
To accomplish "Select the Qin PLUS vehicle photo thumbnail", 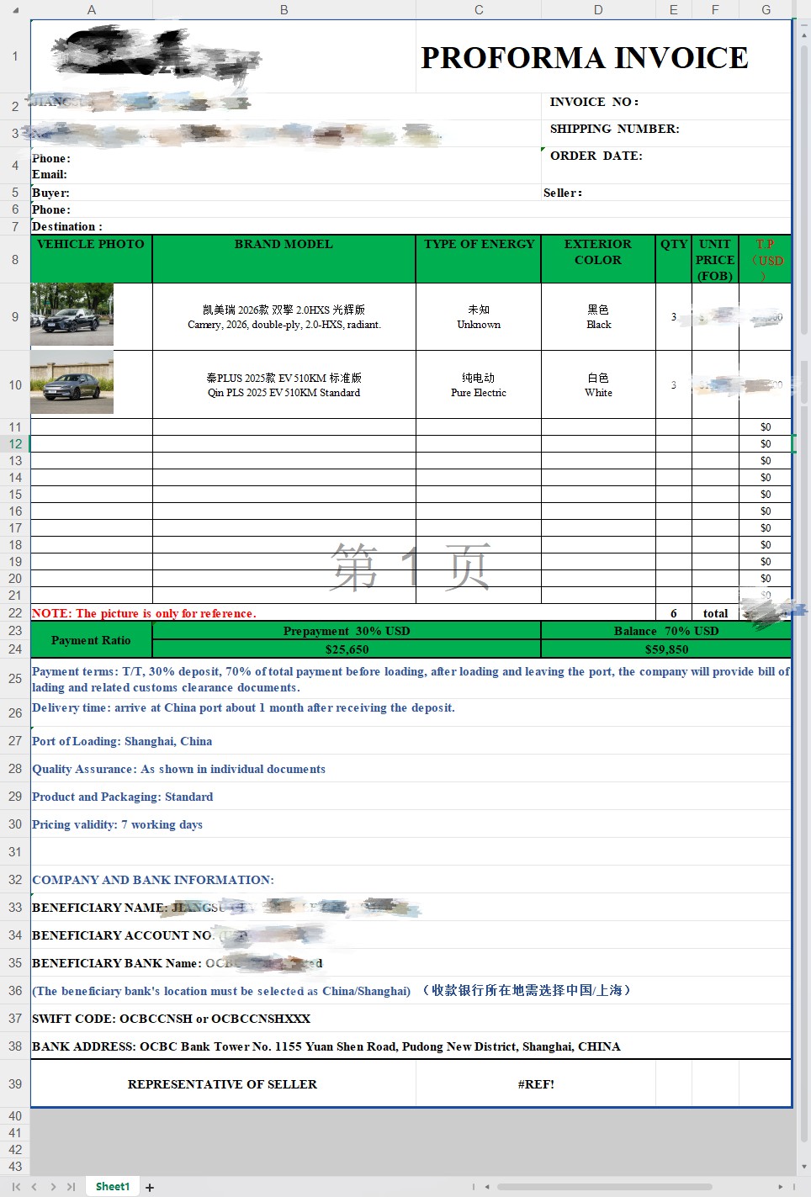I will click(x=72, y=383).
